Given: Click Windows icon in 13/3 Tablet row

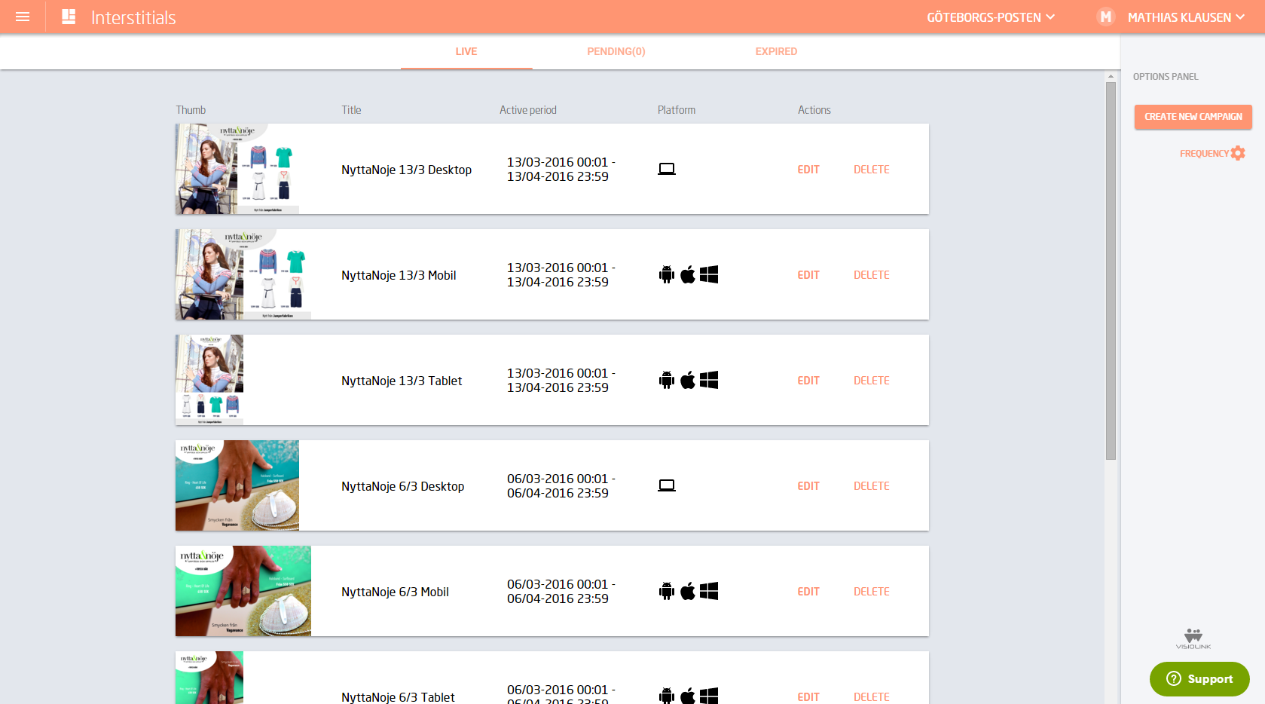Looking at the screenshot, I should point(709,380).
